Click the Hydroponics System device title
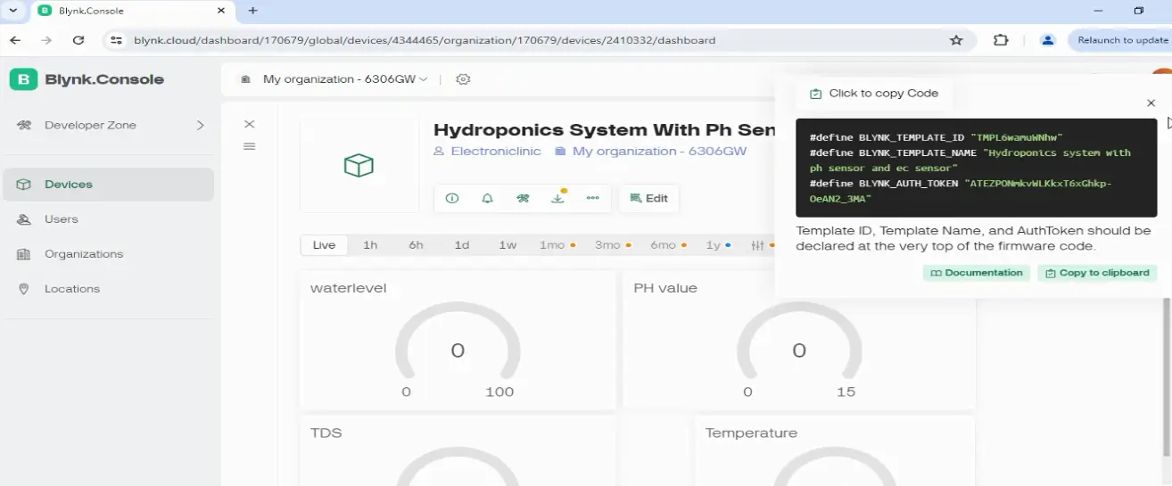The image size is (1172, 486). click(604, 130)
